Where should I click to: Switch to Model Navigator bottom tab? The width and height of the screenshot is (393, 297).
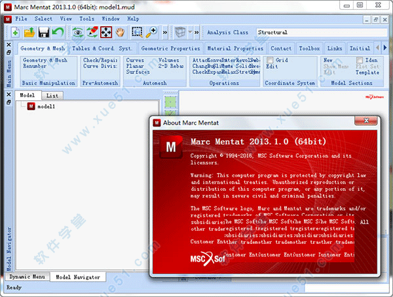[x=78, y=277]
